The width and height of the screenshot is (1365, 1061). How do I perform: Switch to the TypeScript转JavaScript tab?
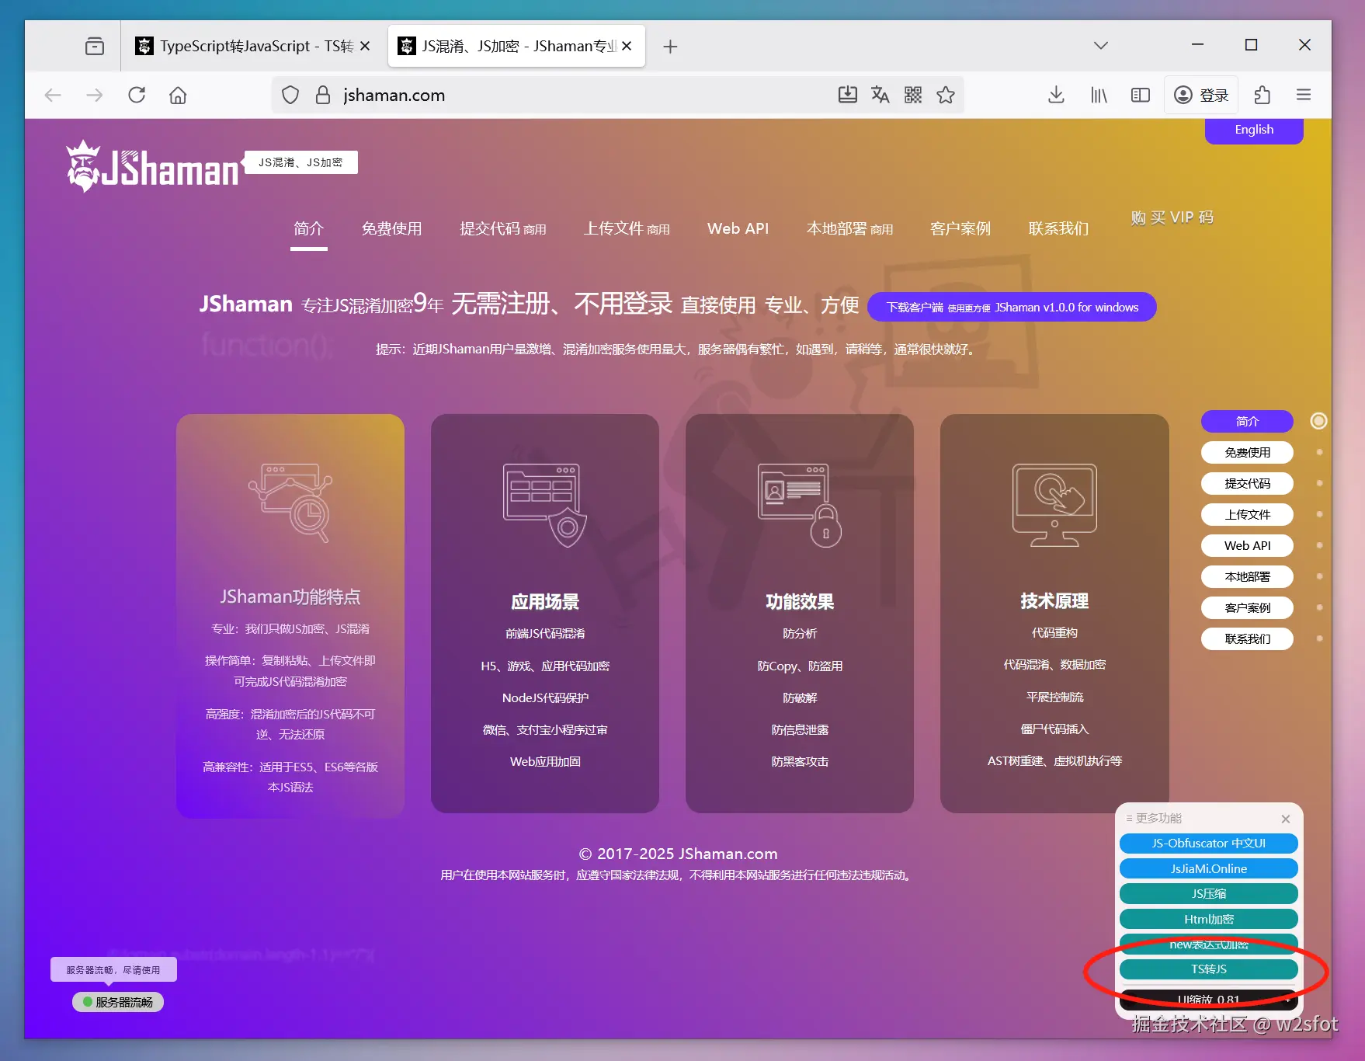tap(252, 47)
